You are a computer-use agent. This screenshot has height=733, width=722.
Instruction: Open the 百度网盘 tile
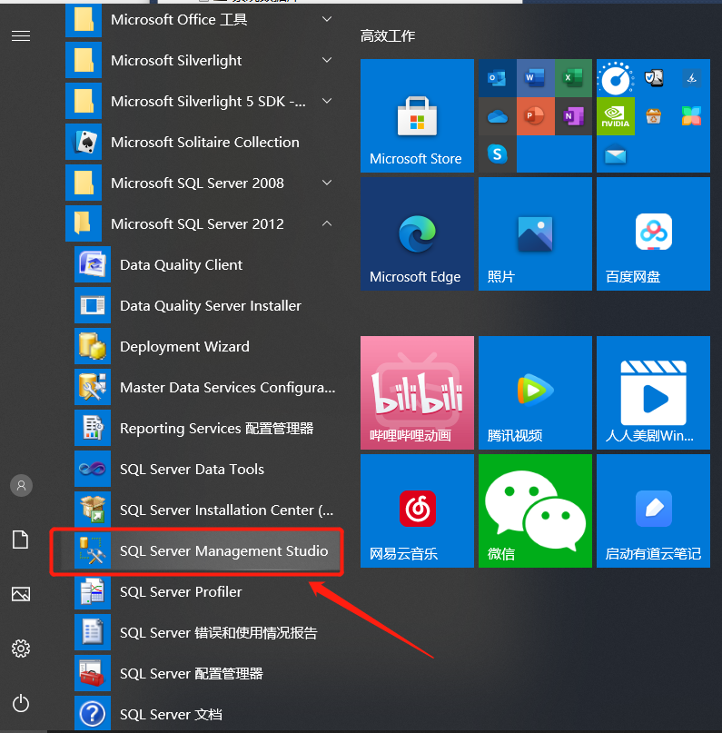pos(653,233)
